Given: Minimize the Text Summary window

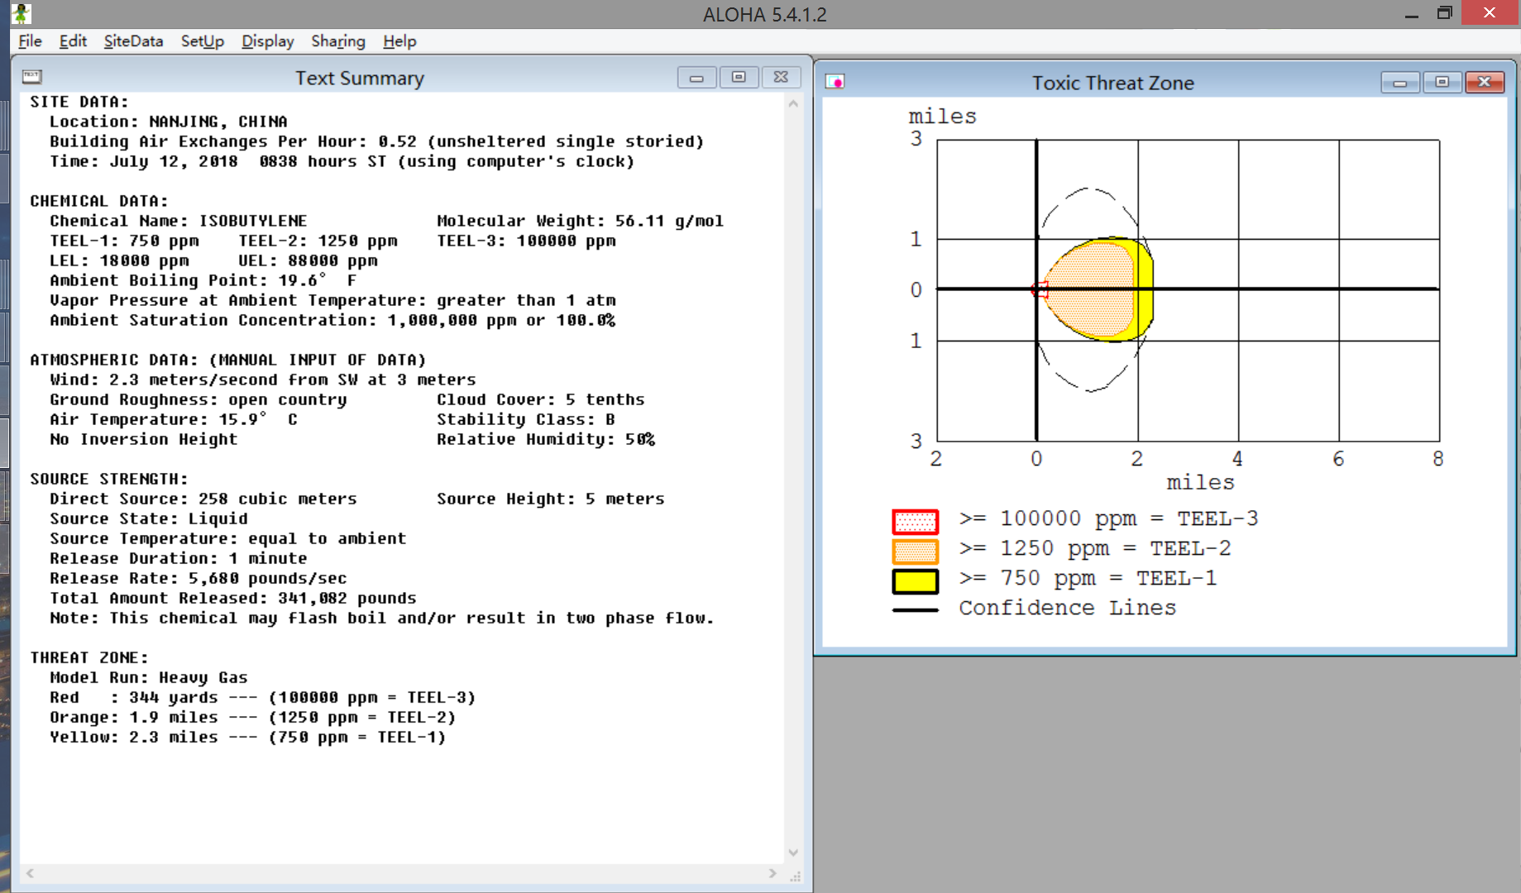Looking at the screenshot, I should click(696, 78).
